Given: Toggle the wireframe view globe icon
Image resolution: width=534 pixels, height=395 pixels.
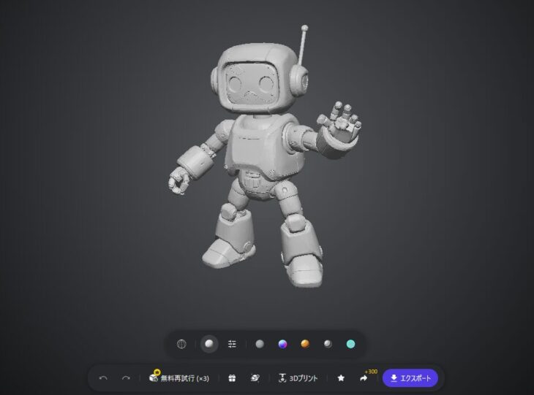Looking at the screenshot, I should (x=181, y=344).
